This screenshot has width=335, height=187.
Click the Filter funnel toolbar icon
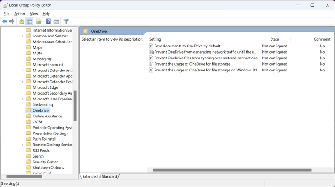point(66,21)
